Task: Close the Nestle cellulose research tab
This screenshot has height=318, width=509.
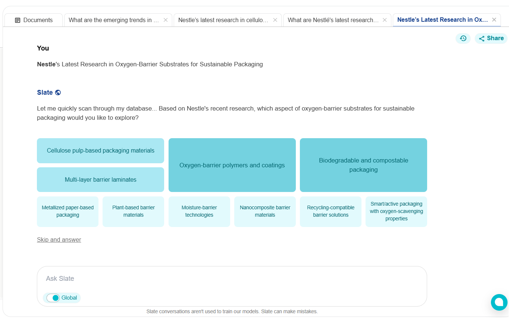Action: pos(275,20)
